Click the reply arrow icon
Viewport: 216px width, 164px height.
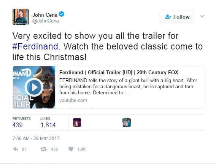tap(16, 149)
